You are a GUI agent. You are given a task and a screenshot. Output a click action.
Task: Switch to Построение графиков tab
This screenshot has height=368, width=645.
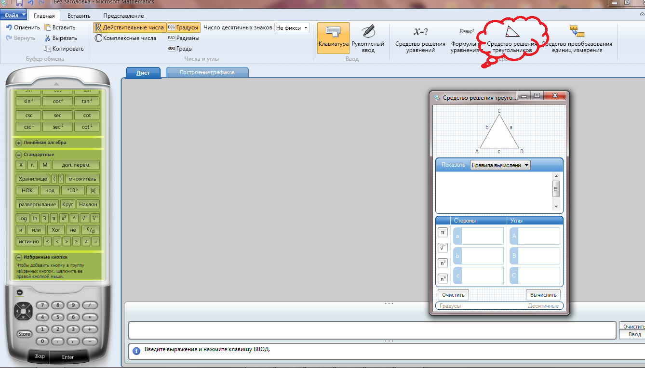pyautogui.click(x=207, y=73)
